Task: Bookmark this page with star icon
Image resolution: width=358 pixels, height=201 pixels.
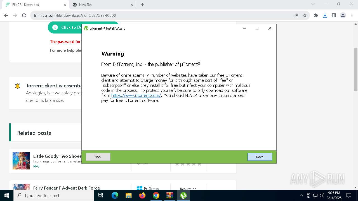Action: (305, 15)
